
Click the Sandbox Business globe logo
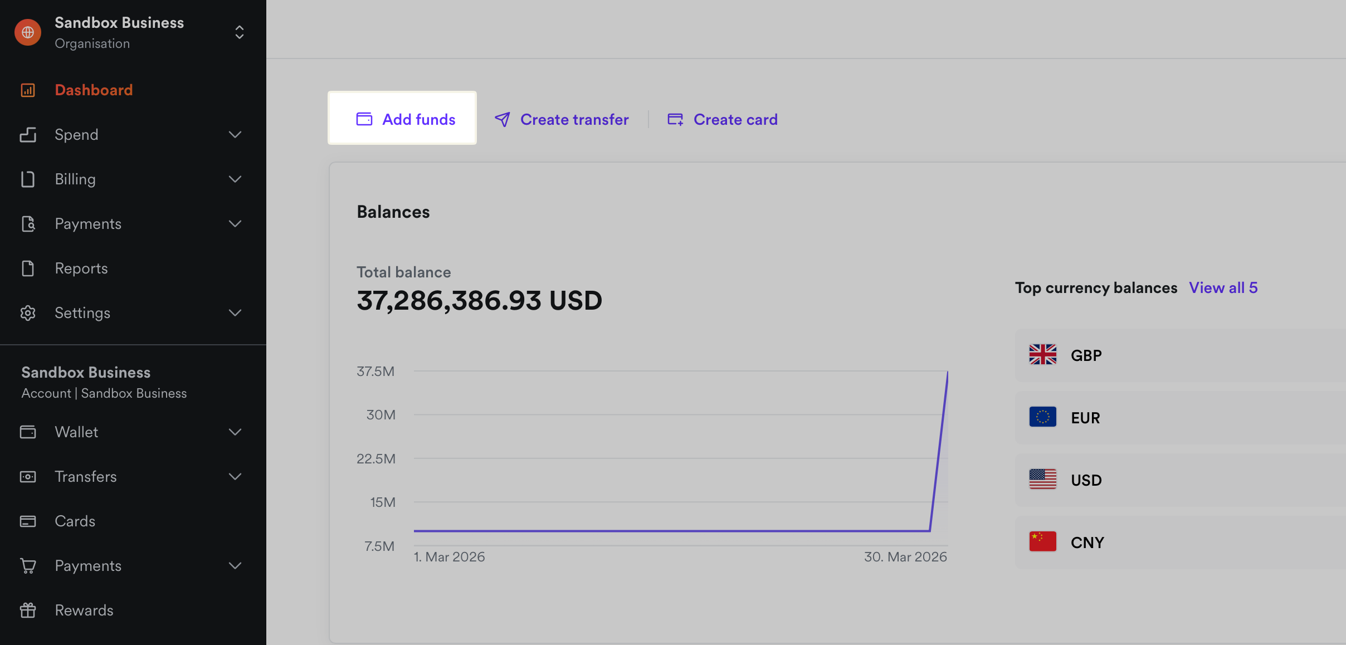point(28,32)
